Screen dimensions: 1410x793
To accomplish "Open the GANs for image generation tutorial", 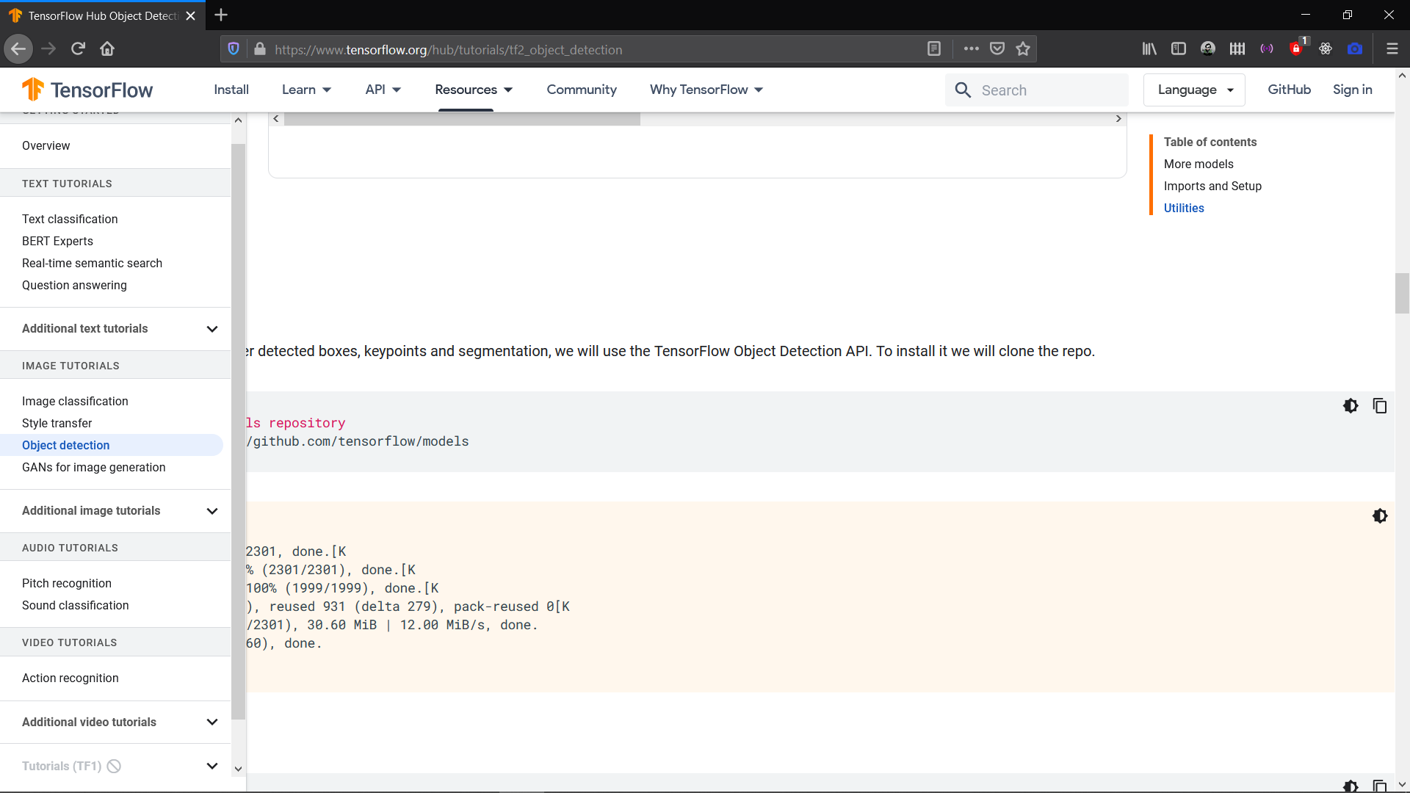I will 93,467.
